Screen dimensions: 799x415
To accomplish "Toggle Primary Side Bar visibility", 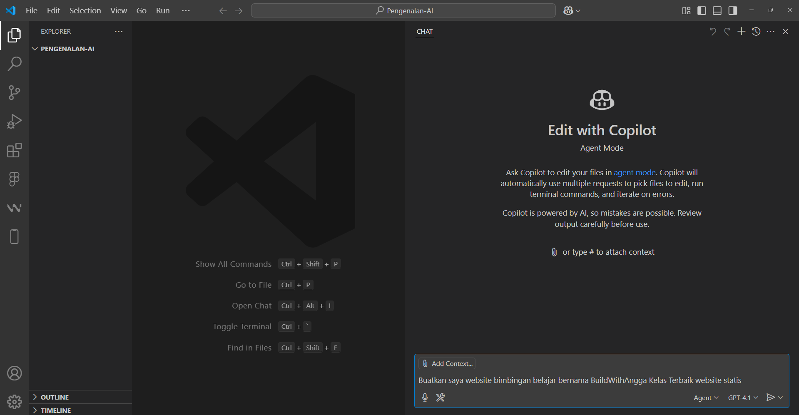I will click(702, 11).
